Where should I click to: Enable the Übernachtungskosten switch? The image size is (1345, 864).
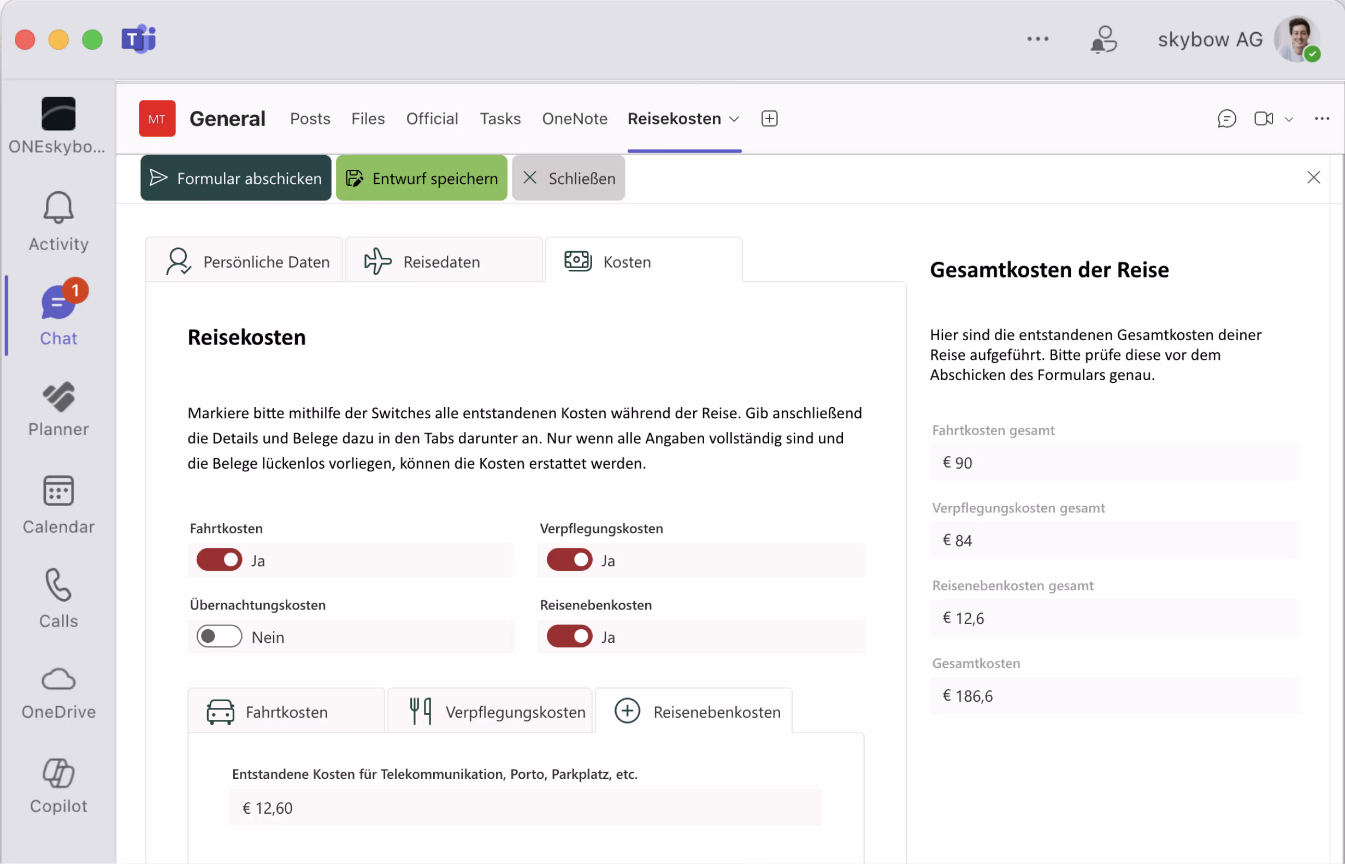[219, 637]
